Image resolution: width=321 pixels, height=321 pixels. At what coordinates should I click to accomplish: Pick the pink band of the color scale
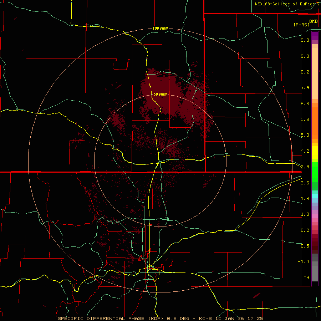click(315, 216)
